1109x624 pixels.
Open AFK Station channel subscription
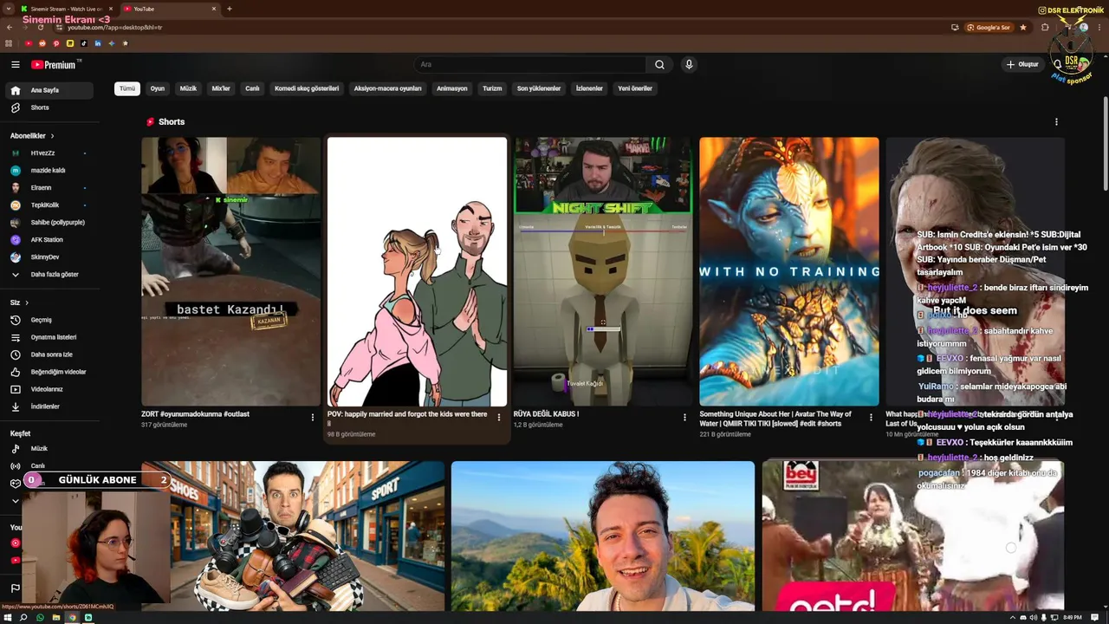pyautogui.click(x=49, y=240)
